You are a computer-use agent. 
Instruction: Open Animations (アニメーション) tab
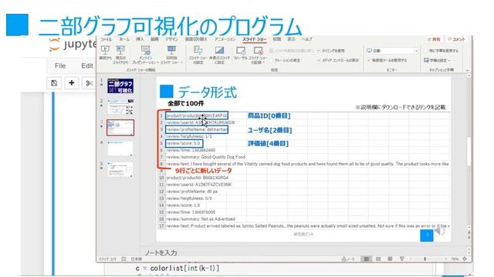pyautogui.click(x=225, y=39)
